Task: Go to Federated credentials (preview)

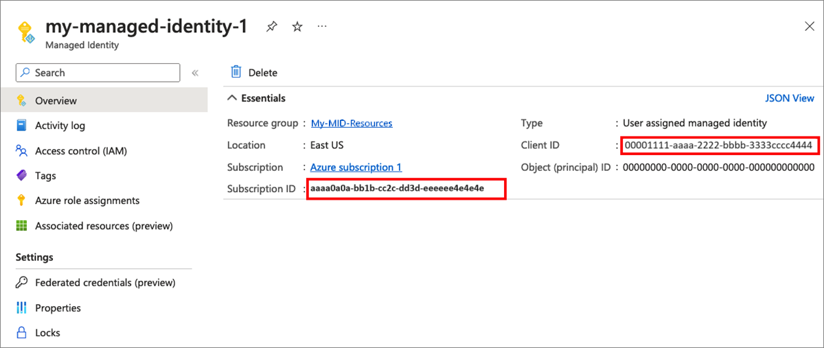Action: pyautogui.click(x=105, y=283)
